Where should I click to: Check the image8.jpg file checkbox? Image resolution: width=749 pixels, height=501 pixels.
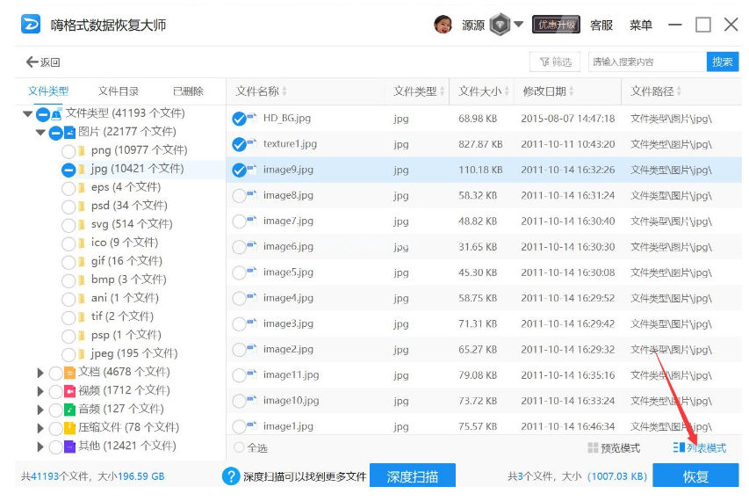239,196
